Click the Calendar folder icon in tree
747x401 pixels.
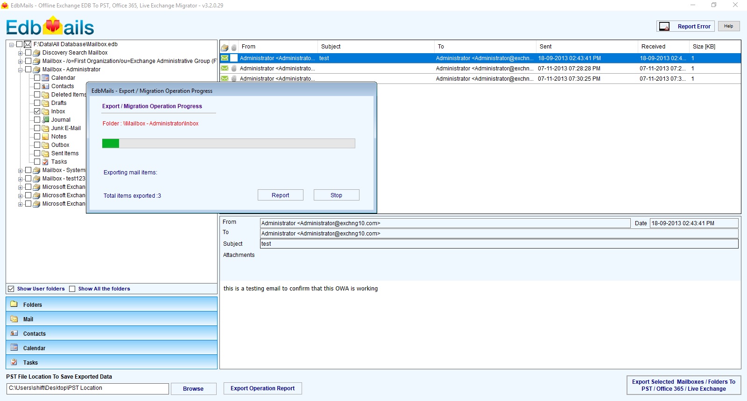coord(45,78)
